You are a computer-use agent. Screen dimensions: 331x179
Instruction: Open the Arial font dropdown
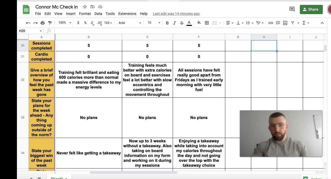[x=130, y=23]
